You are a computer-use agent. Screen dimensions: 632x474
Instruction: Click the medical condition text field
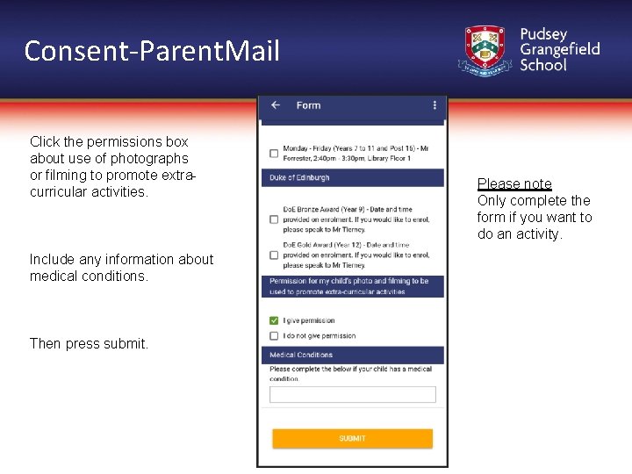click(353, 394)
